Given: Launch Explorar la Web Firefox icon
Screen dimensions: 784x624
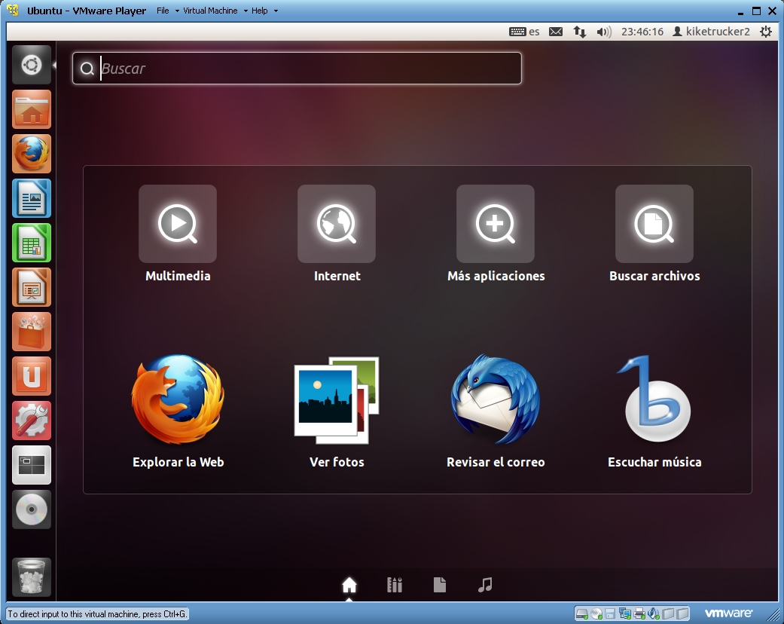Looking at the screenshot, I should (178, 399).
